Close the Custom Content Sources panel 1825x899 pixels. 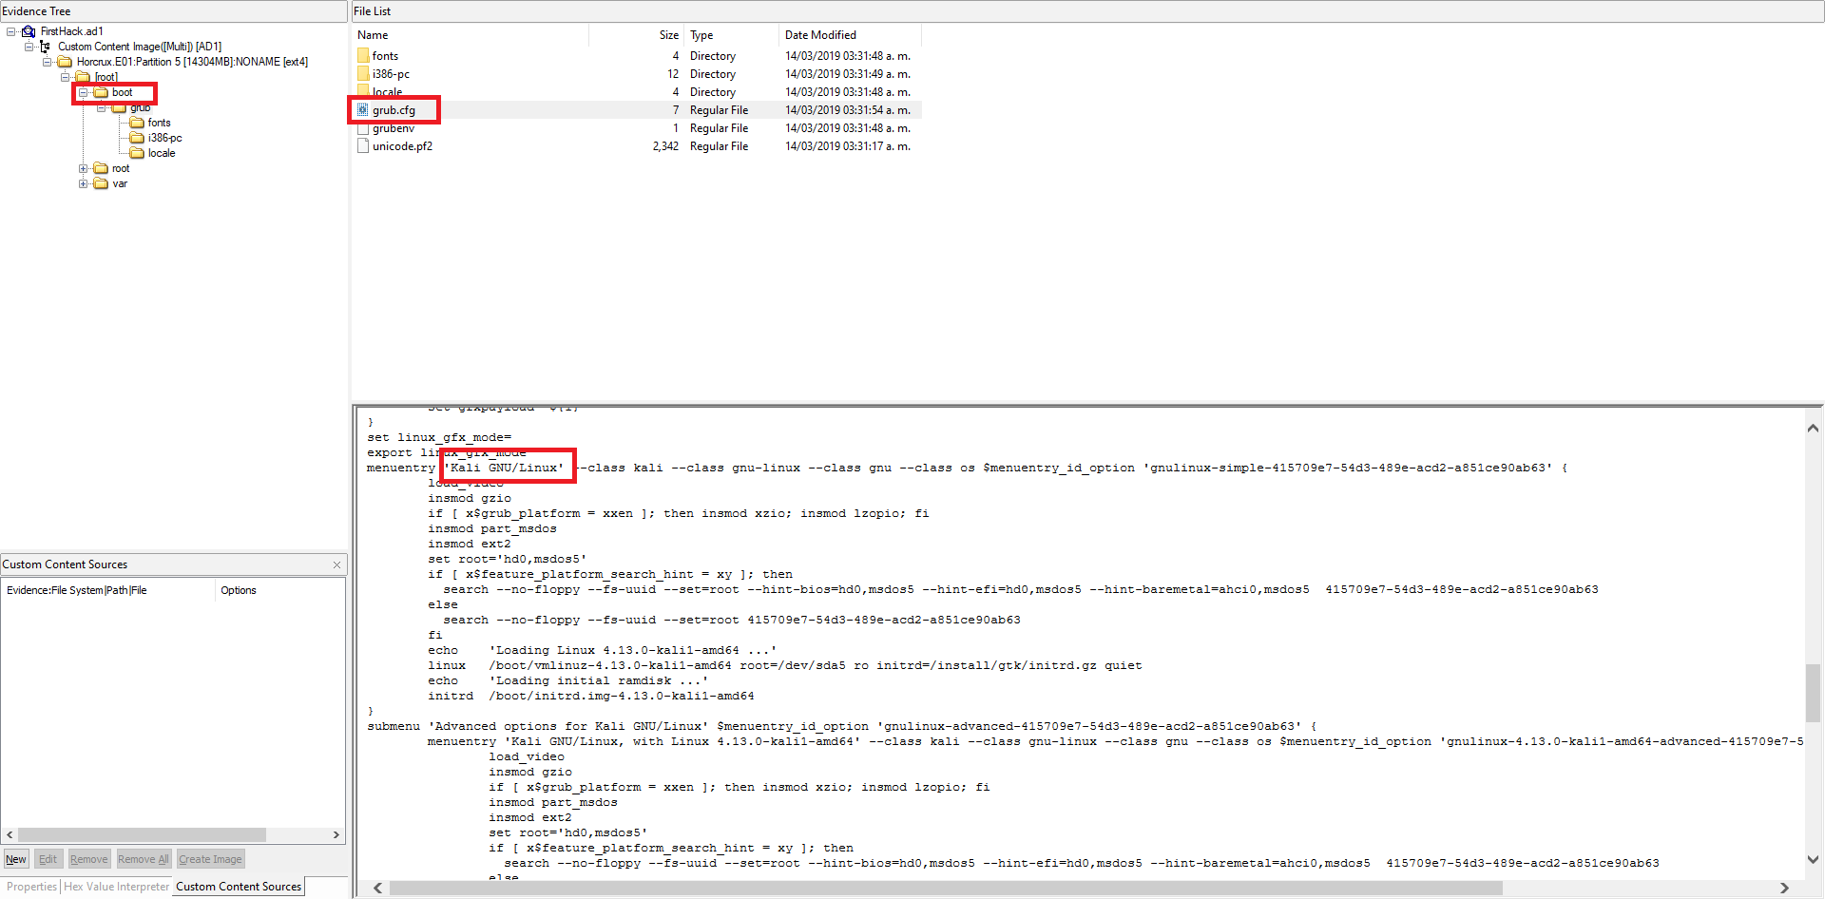(336, 564)
